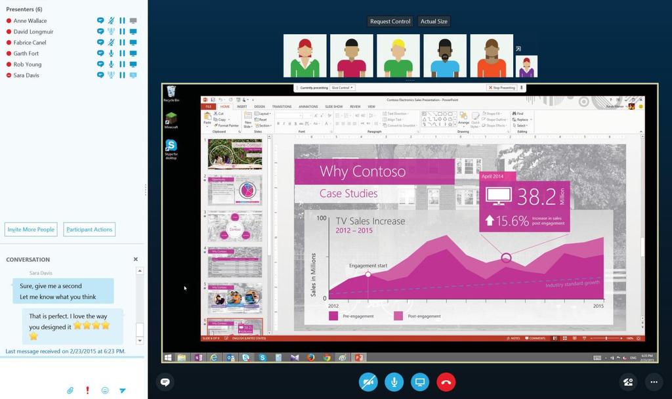Click the Paste button in ribbon
The height and width of the screenshot is (399, 672).
click(x=207, y=118)
